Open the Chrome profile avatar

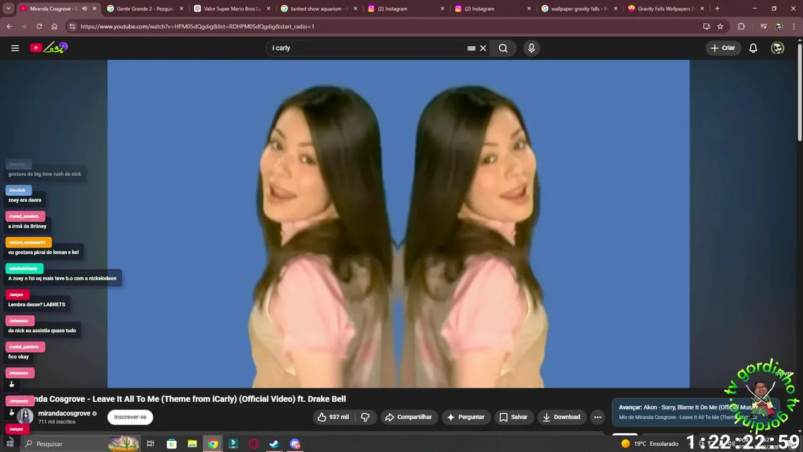(779, 26)
